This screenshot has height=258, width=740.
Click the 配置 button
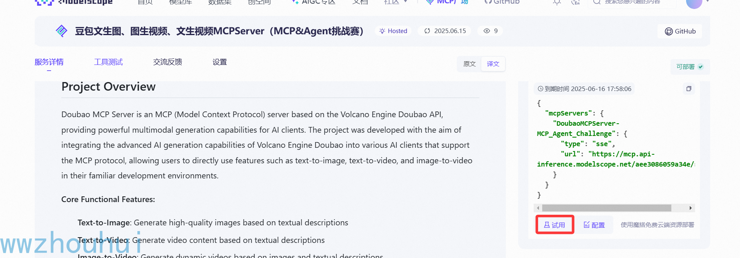pos(594,225)
